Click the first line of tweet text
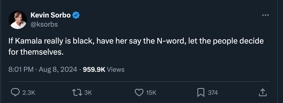This screenshot has height=103, width=283. [136, 41]
